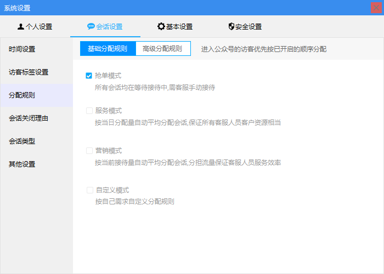Click the description 按自己需求自定义分配规则
The image size is (384, 274).
click(135, 202)
